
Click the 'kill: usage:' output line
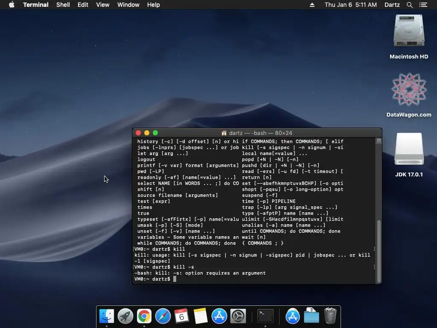pos(252,255)
